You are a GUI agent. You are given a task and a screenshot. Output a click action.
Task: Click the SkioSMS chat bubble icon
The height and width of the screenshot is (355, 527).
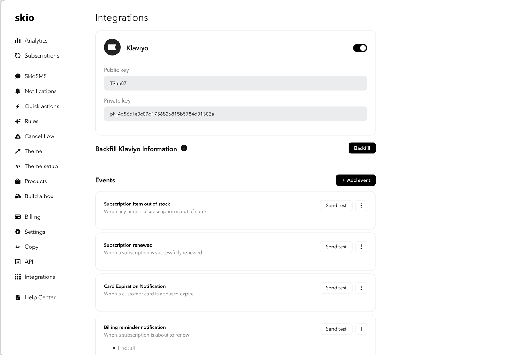[x=18, y=76]
